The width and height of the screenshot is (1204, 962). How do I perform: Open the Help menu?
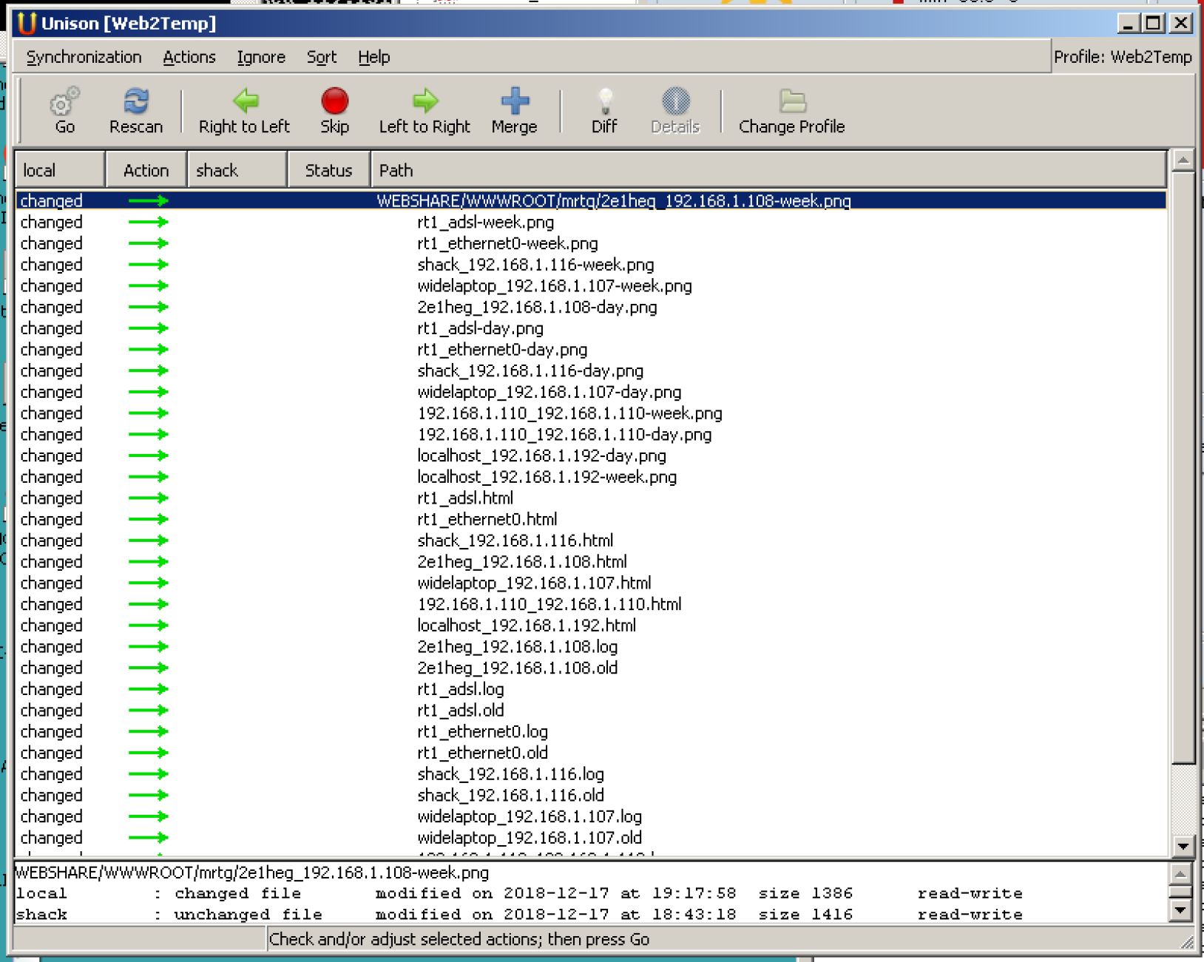point(374,57)
